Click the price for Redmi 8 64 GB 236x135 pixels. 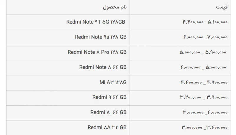[x=205, y=112]
